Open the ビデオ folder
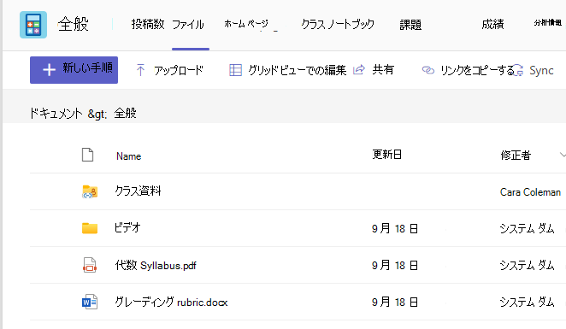 pyautogui.click(x=127, y=227)
